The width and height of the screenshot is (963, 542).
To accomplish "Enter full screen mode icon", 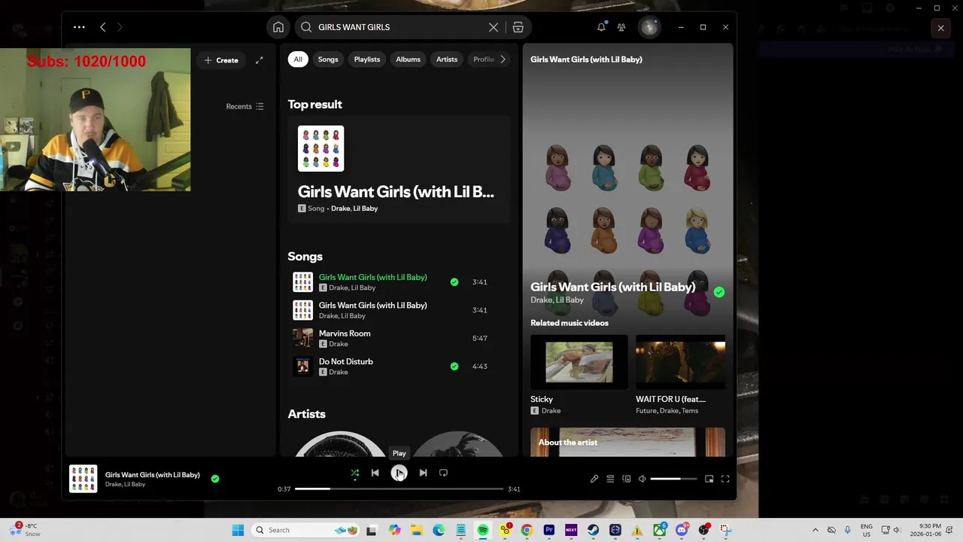I will pos(725,479).
